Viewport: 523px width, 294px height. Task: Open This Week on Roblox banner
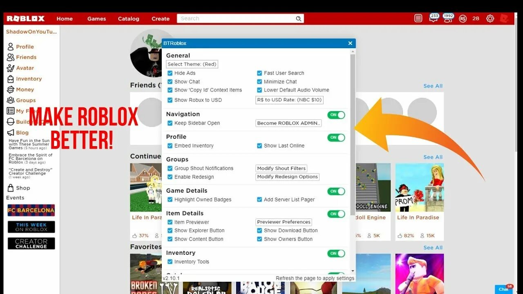[x=31, y=227]
